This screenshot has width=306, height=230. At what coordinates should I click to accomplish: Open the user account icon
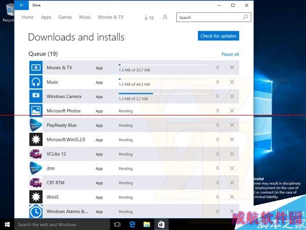click(x=165, y=17)
